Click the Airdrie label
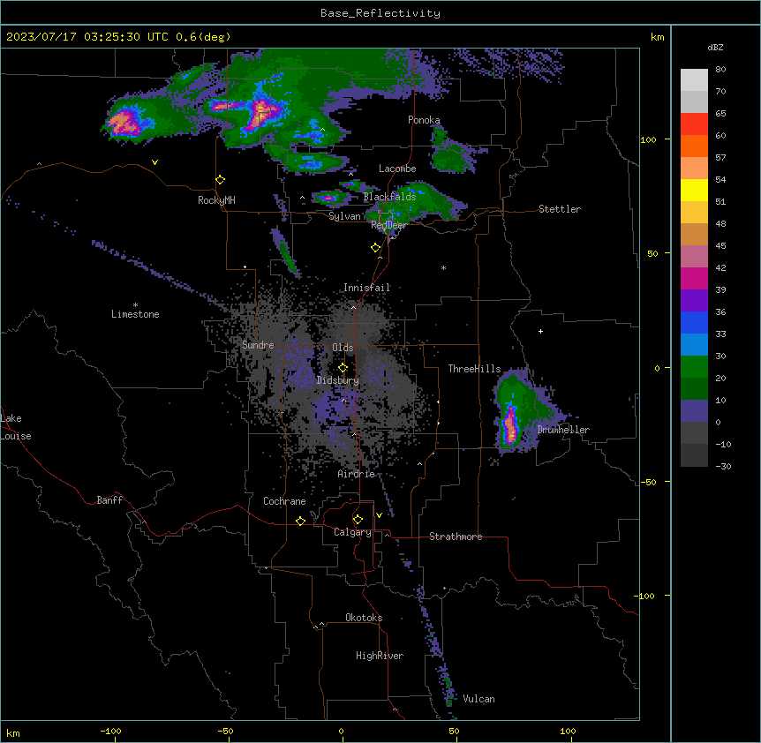This screenshot has width=761, height=743. (357, 474)
